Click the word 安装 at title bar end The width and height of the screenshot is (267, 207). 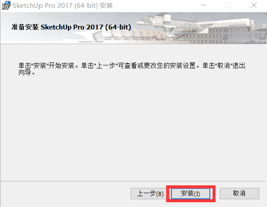(x=106, y=6)
